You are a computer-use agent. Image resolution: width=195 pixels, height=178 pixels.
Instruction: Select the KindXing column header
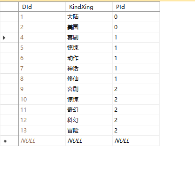[x=89, y=7]
